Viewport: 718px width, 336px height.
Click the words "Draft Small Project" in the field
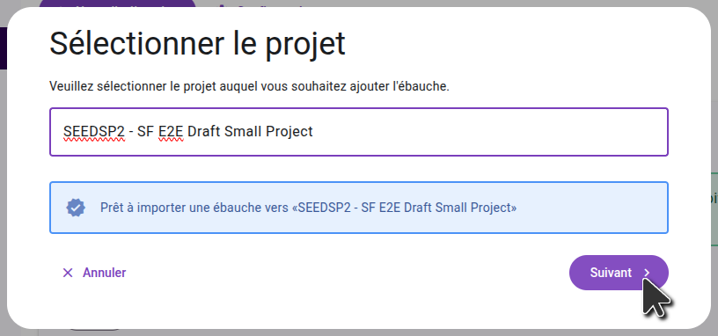[x=251, y=132]
